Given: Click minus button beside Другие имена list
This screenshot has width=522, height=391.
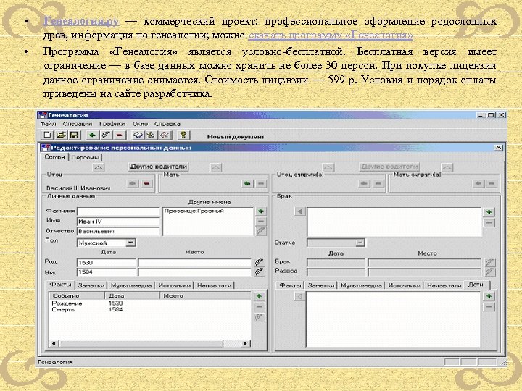Looking at the screenshot, I should pos(261,221).
